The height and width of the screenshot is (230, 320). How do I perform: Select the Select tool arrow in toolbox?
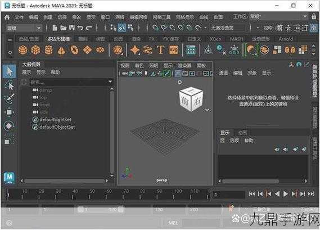10,71
